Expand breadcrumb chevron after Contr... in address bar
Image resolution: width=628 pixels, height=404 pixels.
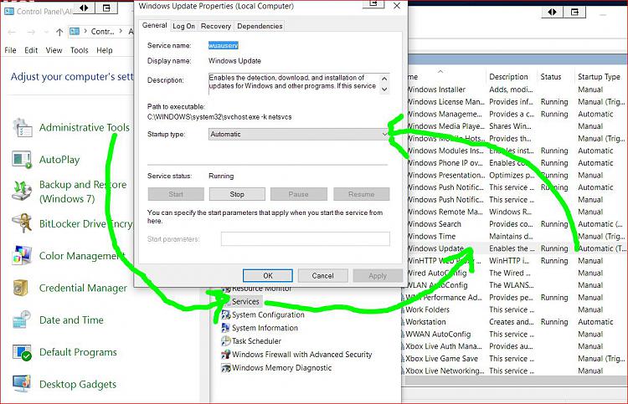tap(121, 31)
